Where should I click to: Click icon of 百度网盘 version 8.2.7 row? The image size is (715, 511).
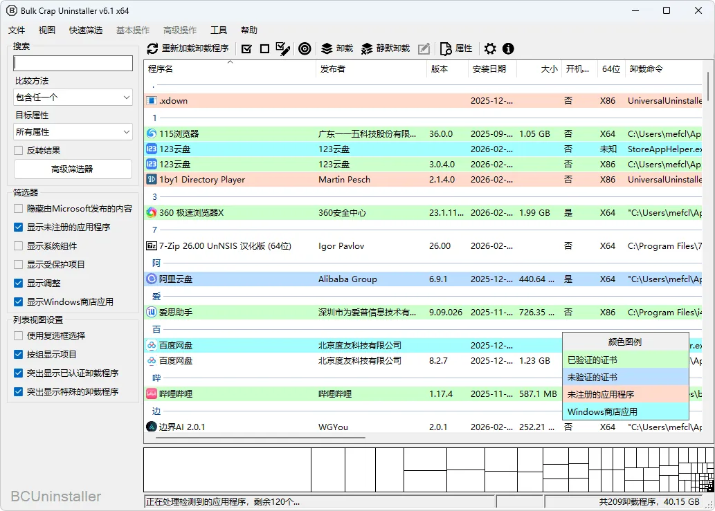[x=152, y=361]
